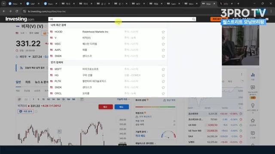
Task: Open the AI assistant sidebar icon
Action: click(253, 87)
